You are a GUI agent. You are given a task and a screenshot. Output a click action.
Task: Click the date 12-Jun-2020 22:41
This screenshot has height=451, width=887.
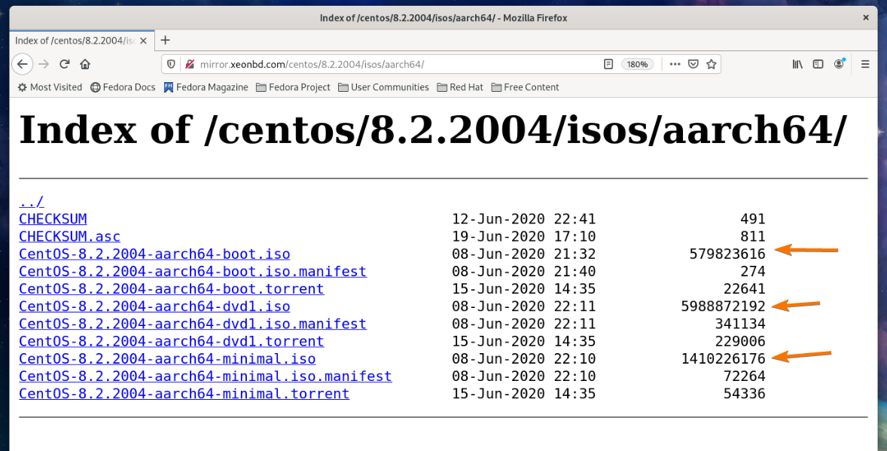(x=524, y=219)
